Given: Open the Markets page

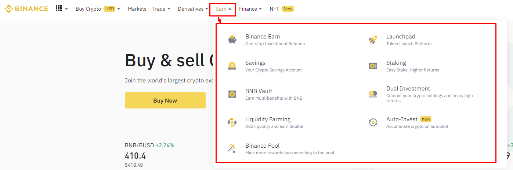Looking at the screenshot, I should [x=137, y=9].
